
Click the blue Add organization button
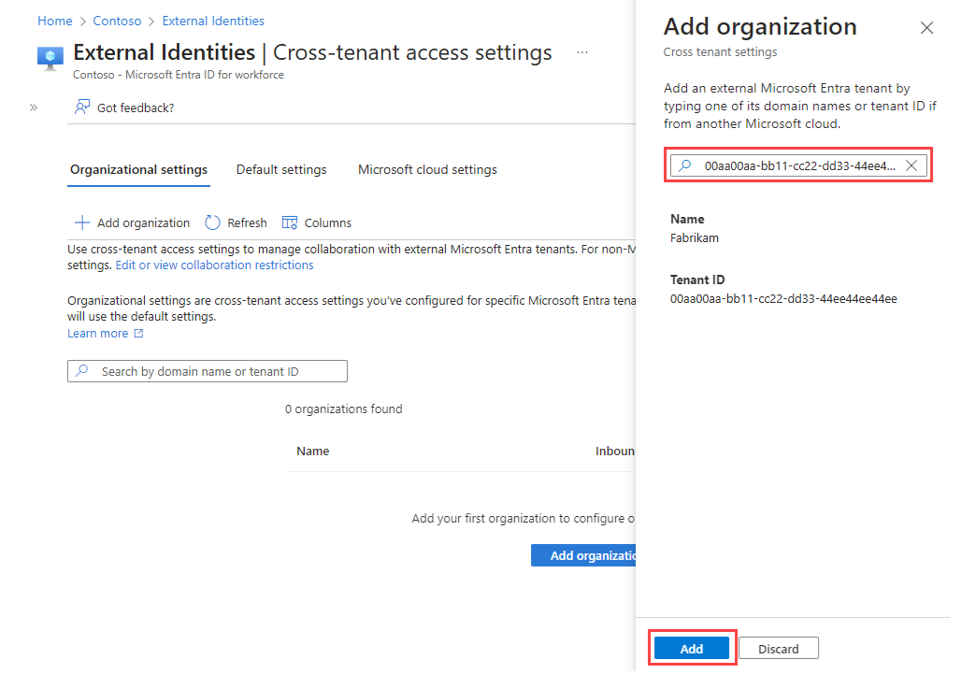587,554
